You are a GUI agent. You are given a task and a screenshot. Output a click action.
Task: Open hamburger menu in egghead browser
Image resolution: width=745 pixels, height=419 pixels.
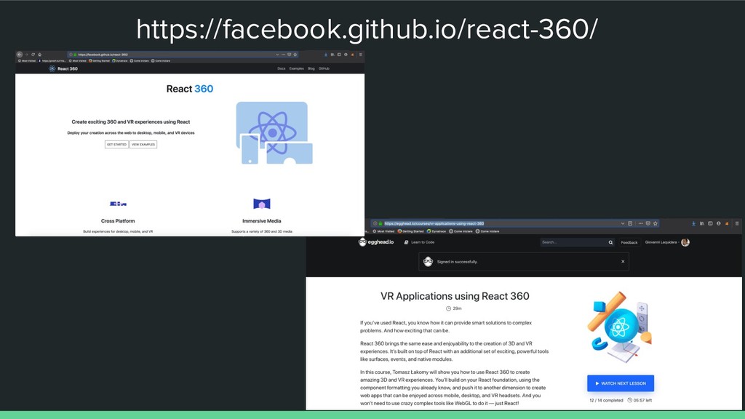(737, 223)
